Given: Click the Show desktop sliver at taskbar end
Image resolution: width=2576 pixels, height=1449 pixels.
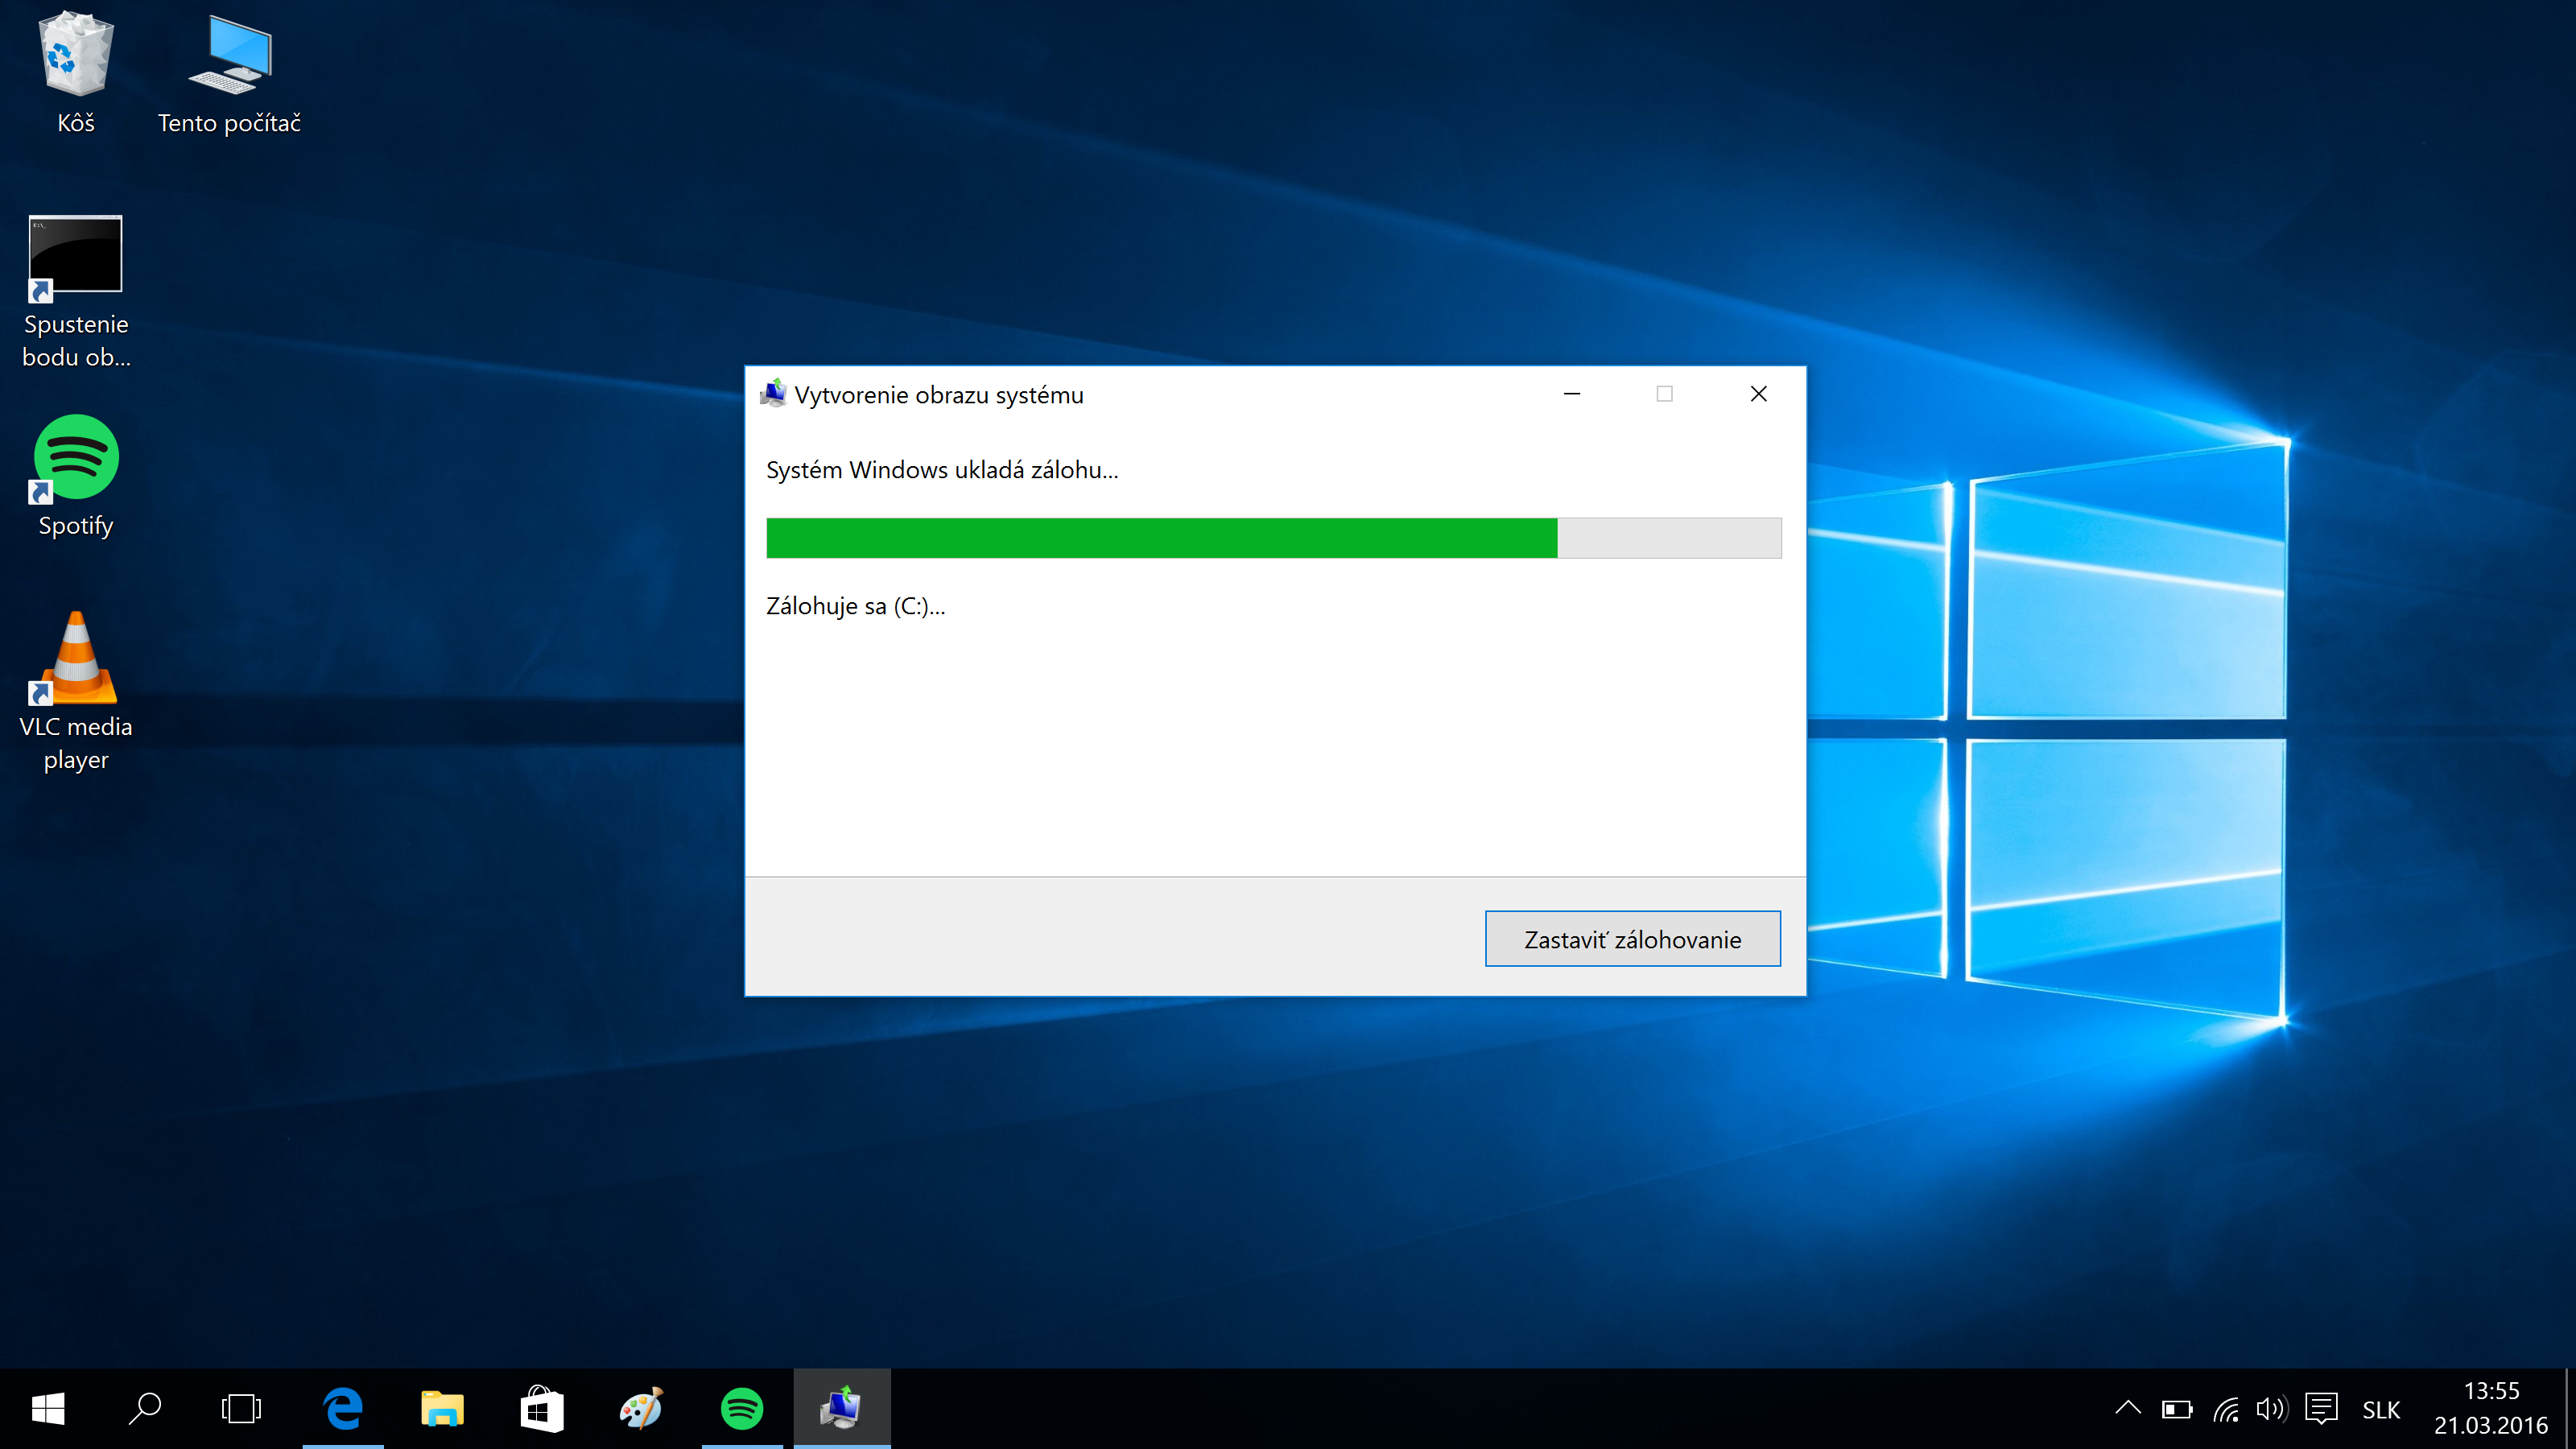Looking at the screenshot, I should coord(2570,1409).
